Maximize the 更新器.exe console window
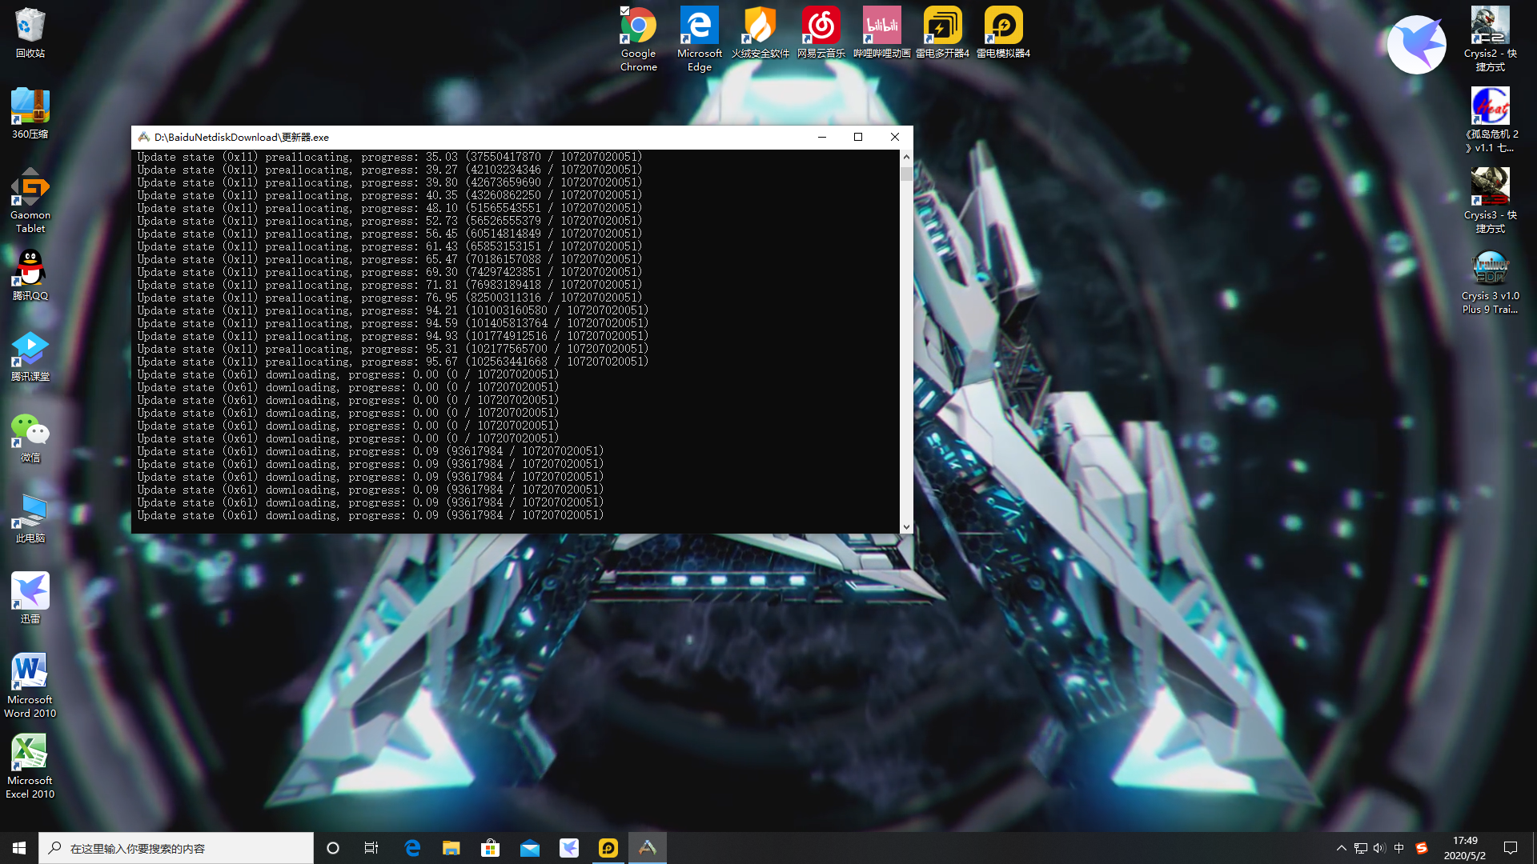Viewport: 1537px width, 864px height. pos(858,137)
